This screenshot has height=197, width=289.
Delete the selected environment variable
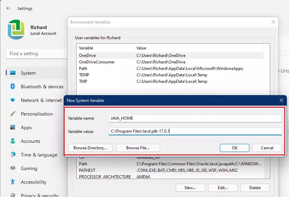pos(255,187)
